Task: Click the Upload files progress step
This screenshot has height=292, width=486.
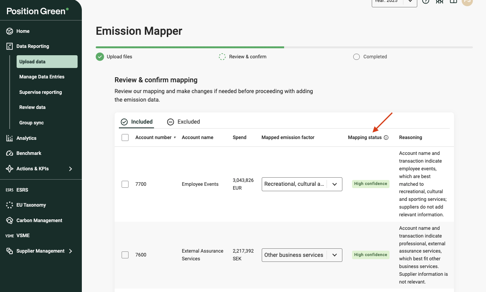Action: [x=114, y=57]
